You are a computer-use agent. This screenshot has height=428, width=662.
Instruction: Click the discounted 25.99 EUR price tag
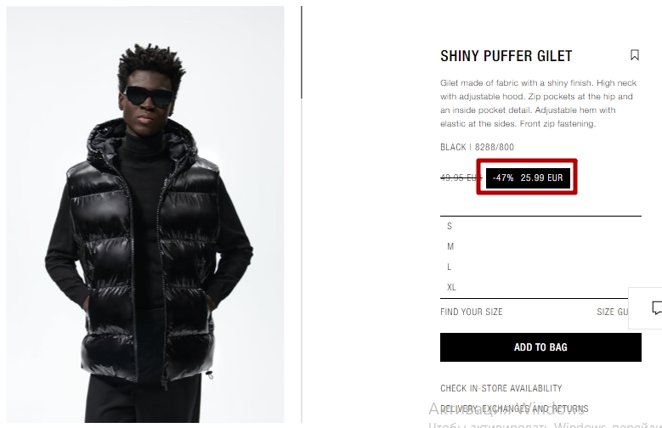541,177
